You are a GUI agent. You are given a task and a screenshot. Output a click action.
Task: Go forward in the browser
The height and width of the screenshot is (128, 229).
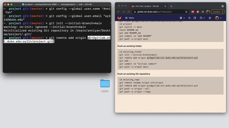point(123,12)
